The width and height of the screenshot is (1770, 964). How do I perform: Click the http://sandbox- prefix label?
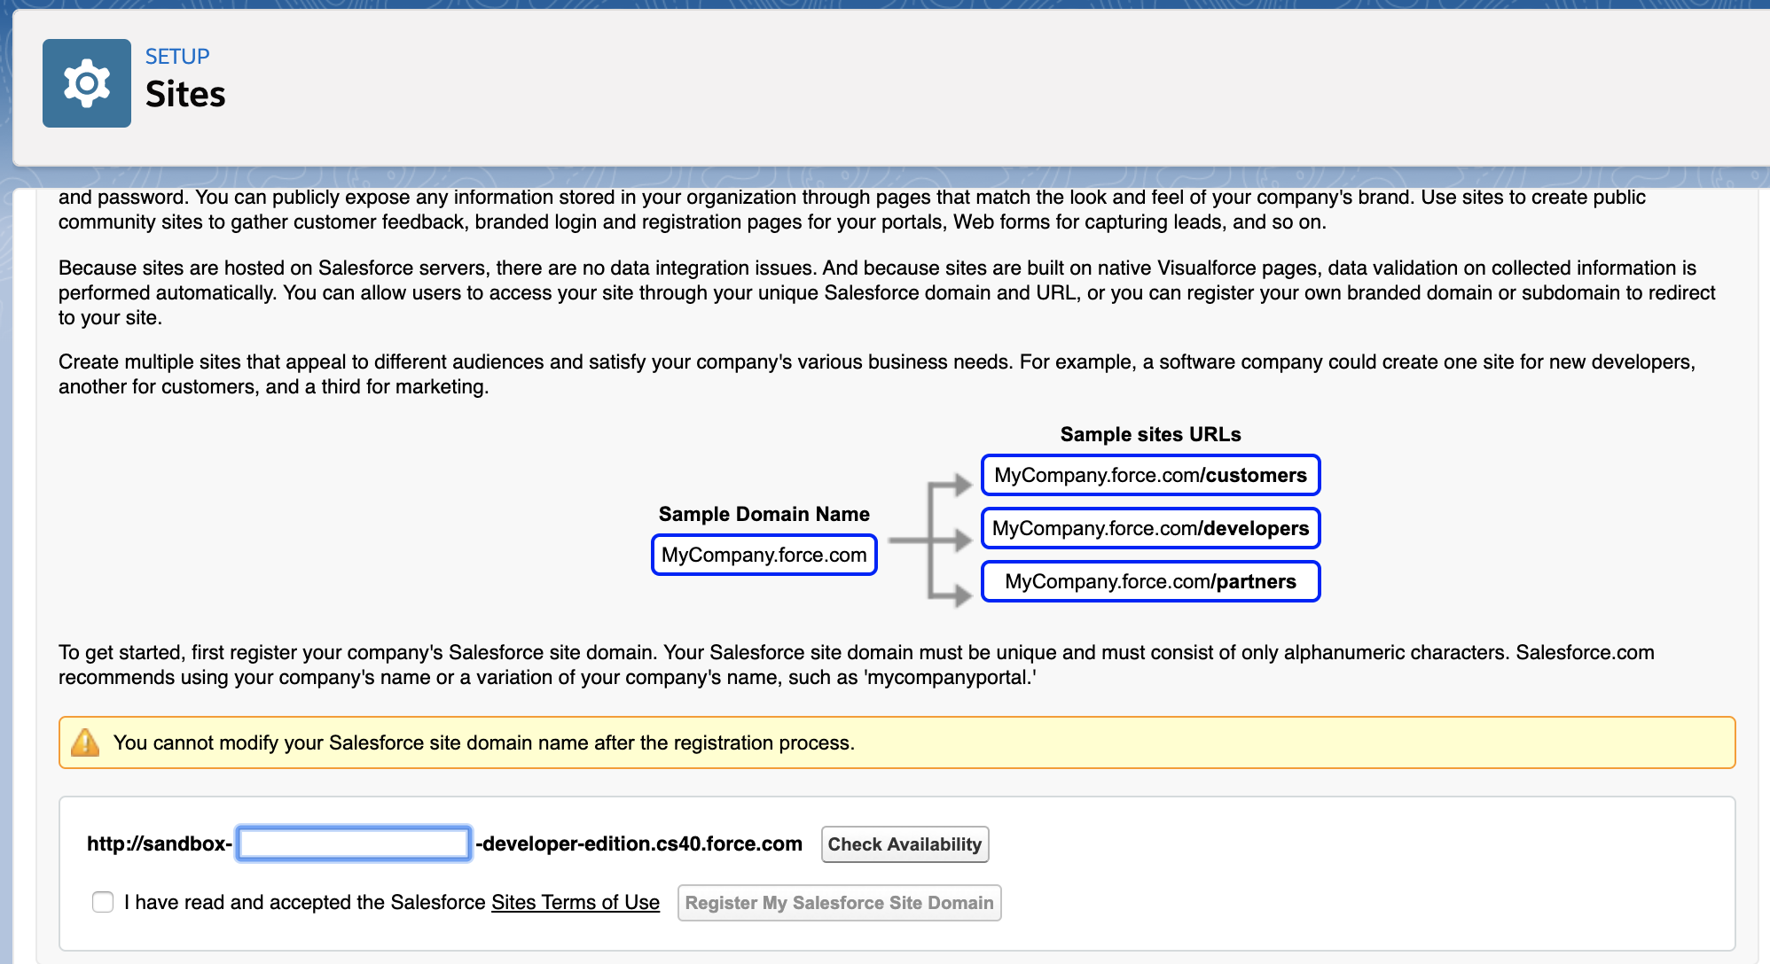click(160, 843)
